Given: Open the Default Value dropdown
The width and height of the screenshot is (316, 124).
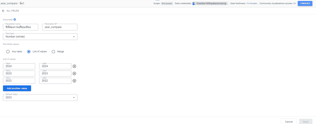Looking at the screenshot, I should [40, 97].
